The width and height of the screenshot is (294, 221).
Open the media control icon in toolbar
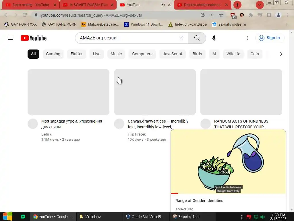pyautogui.click(x=260, y=15)
